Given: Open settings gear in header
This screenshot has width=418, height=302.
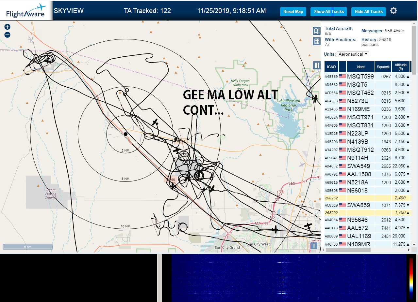Looking at the screenshot, I should [x=393, y=11].
